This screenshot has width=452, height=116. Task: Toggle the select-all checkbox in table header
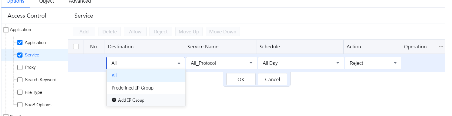pyautogui.click(x=76, y=47)
